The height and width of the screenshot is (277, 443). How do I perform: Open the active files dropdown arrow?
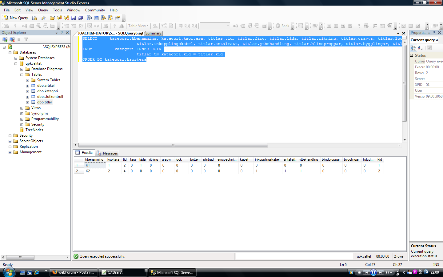coord(398,33)
